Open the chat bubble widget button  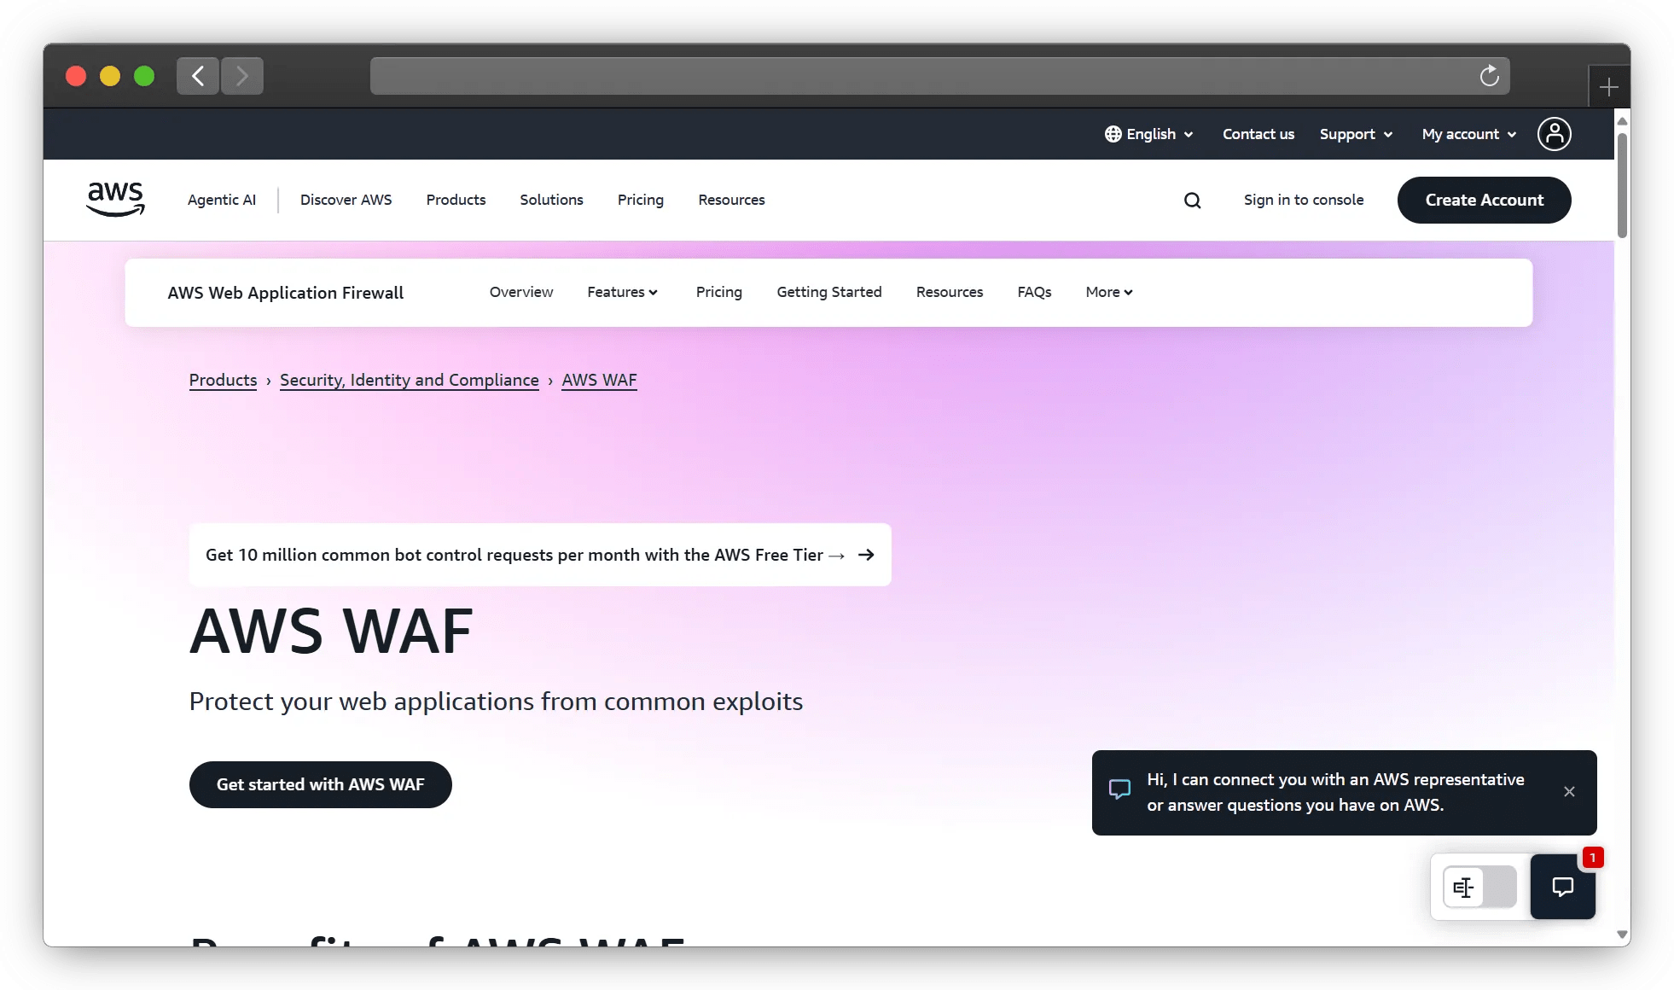tap(1562, 887)
